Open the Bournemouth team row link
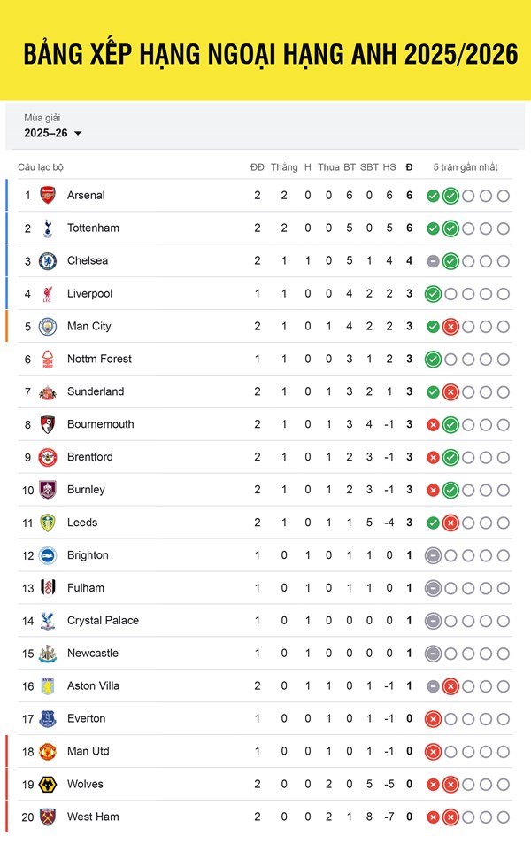This screenshot has width=531, height=844. point(101,424)
